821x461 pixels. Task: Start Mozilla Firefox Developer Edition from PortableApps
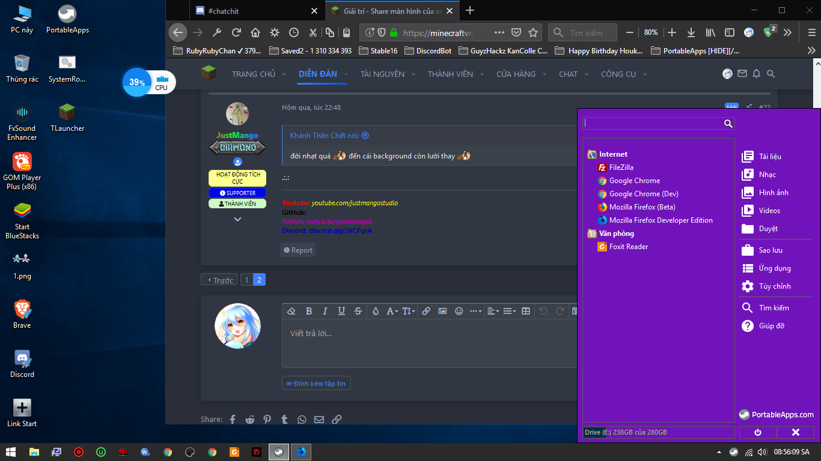(x=655, y=220)
